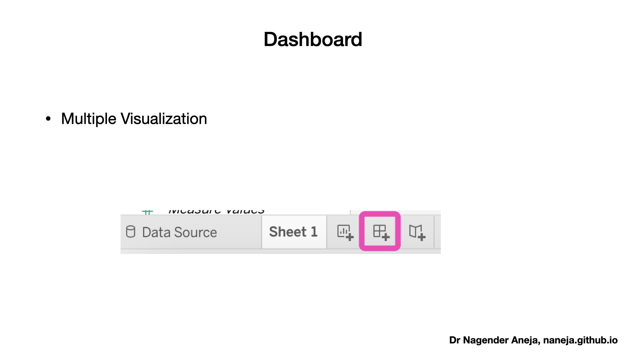Select the Measure Values field

216,211
